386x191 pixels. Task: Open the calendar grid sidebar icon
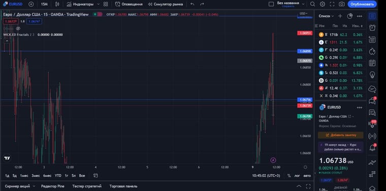point(372,63)
